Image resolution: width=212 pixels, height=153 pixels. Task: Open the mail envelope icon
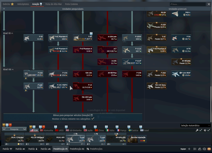click(x=209, y=149)
